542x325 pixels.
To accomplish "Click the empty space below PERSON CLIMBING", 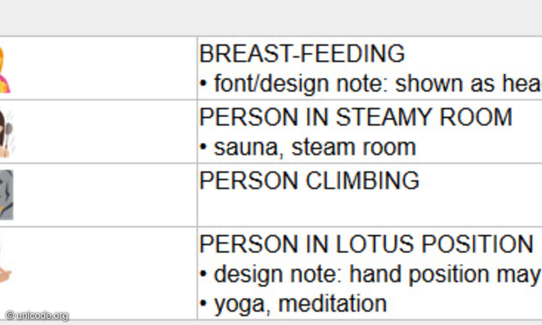I will (369, 209).
